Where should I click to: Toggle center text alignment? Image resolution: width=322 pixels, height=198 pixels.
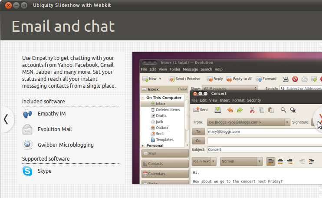[280, 162]
